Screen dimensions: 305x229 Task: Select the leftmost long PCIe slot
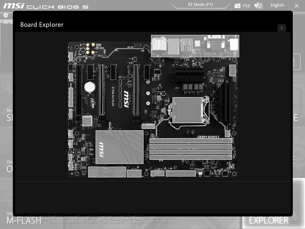[79, 90]
